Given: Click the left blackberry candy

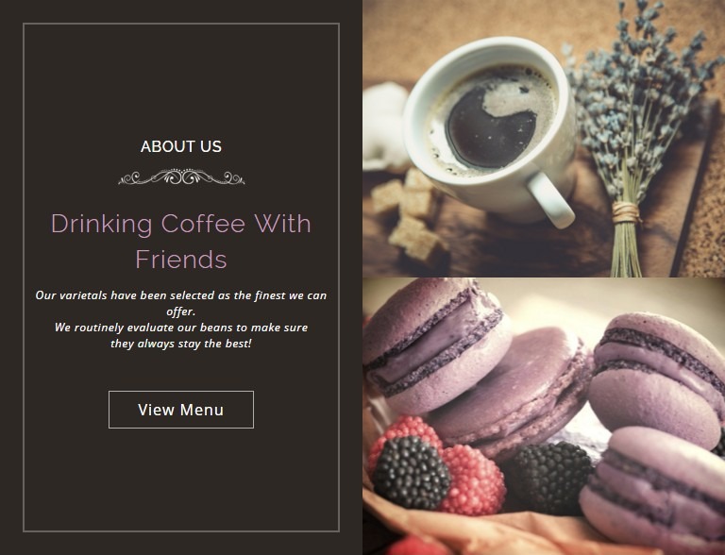Looking at the screenshot, I should click(411, 473).
